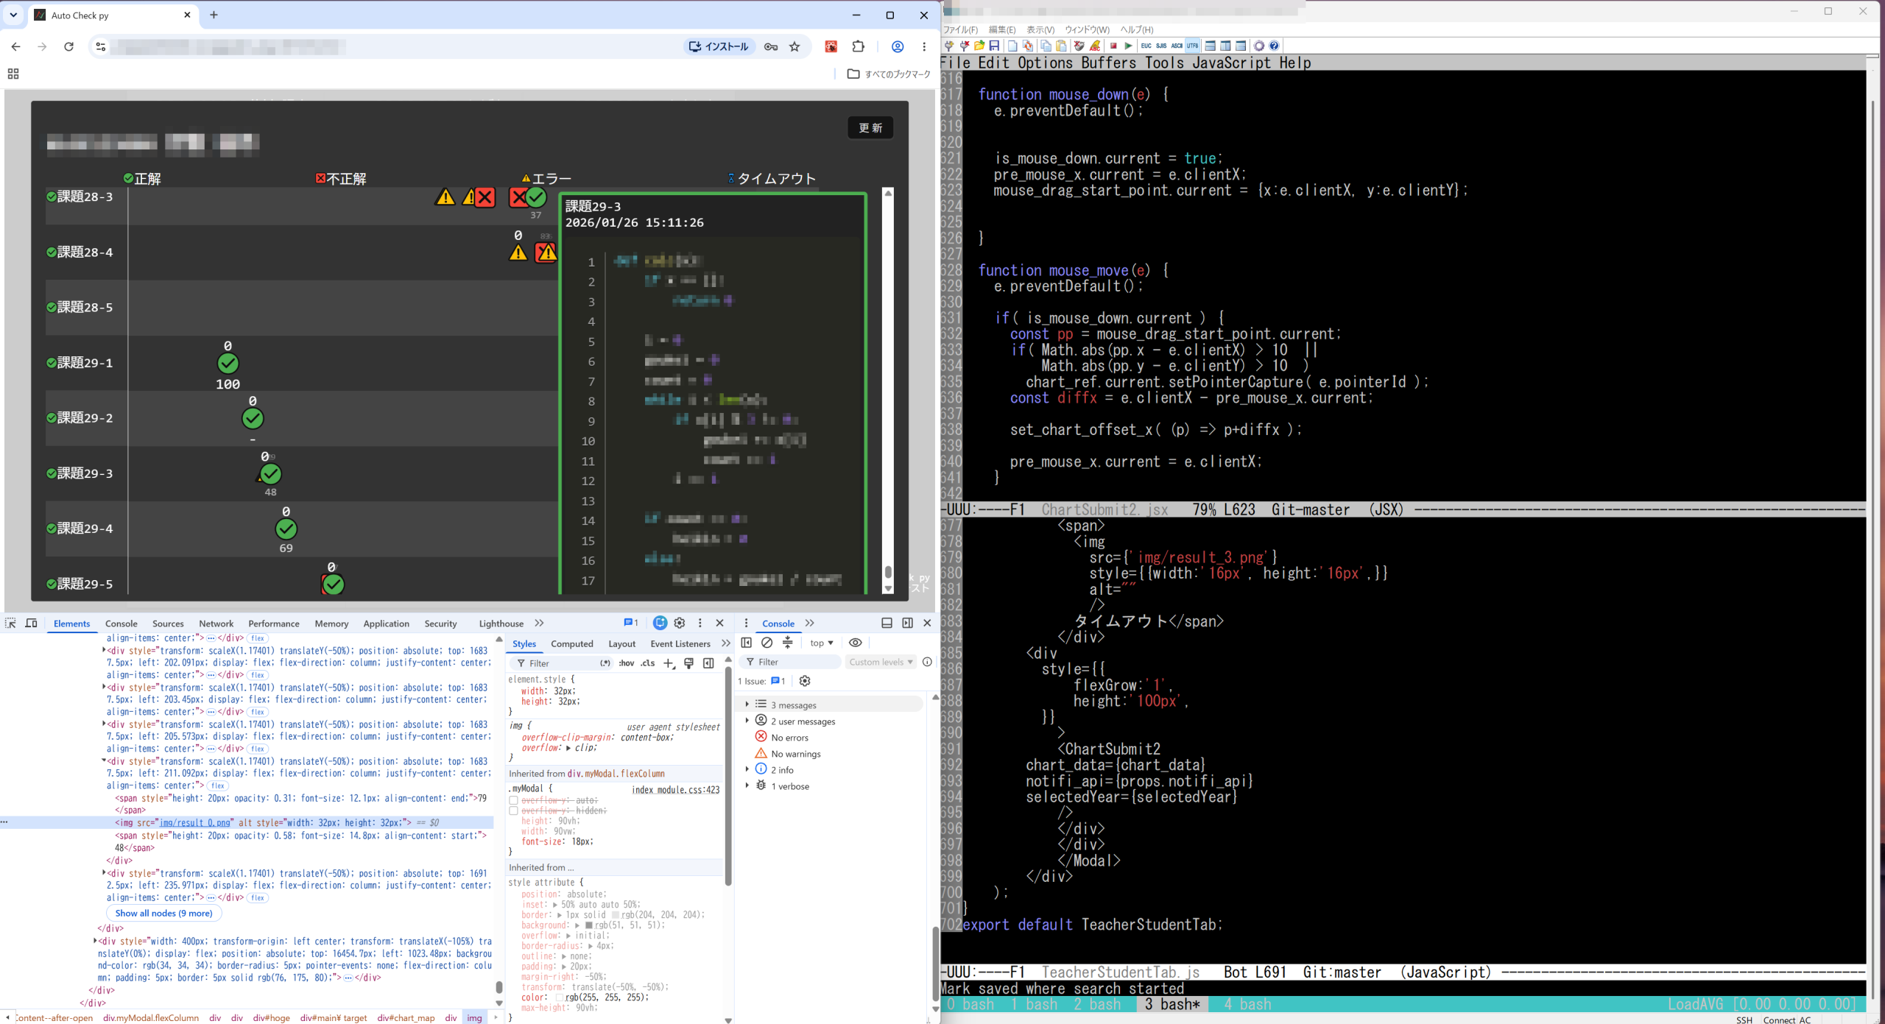Screen dimensions: 1885x1024
Task: Open the img/result_0.png link in Elements
Action: tap(195, 822)
